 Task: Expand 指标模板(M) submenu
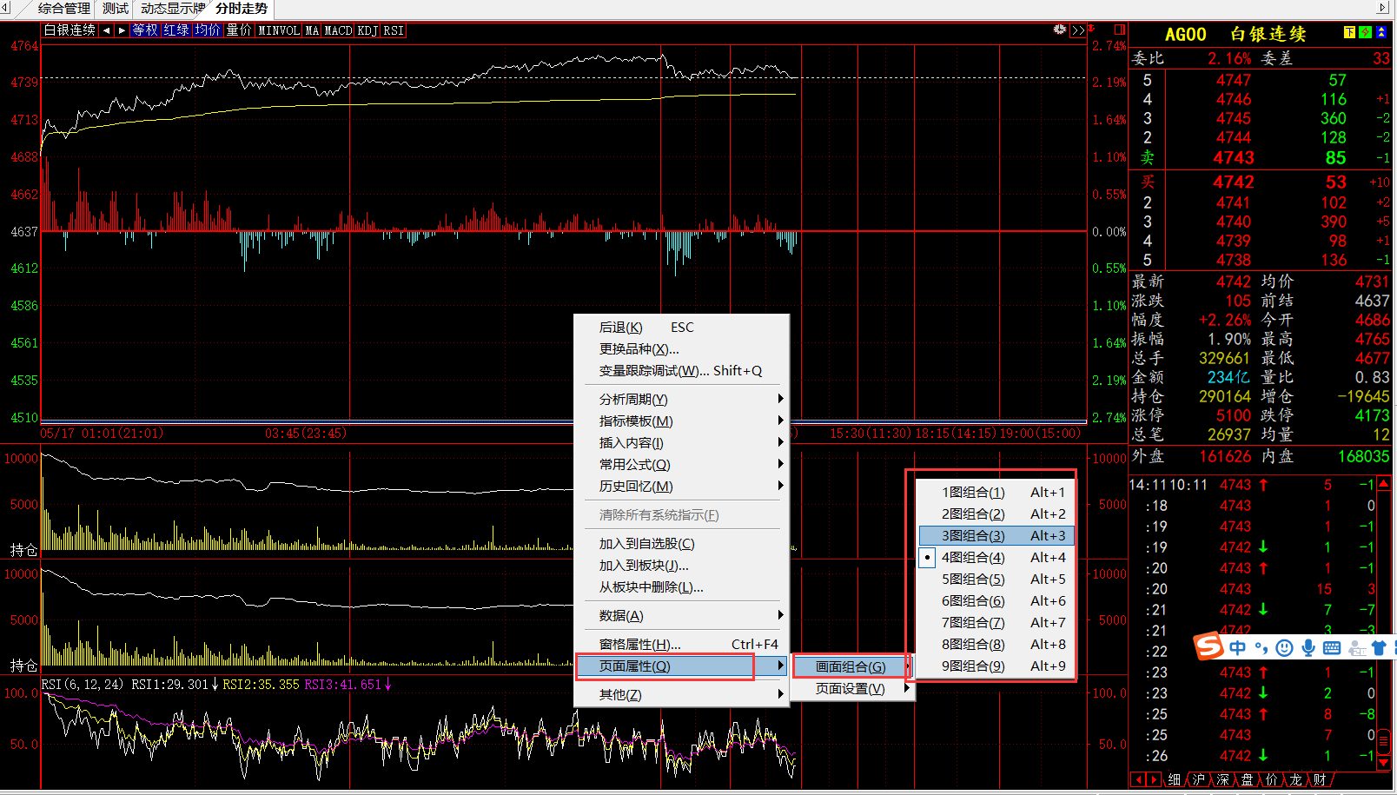(x=682, y=421)
